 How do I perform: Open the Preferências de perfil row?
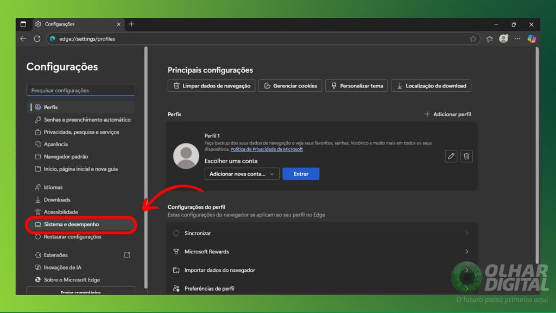pyautogui.click(x=321, y=287)
